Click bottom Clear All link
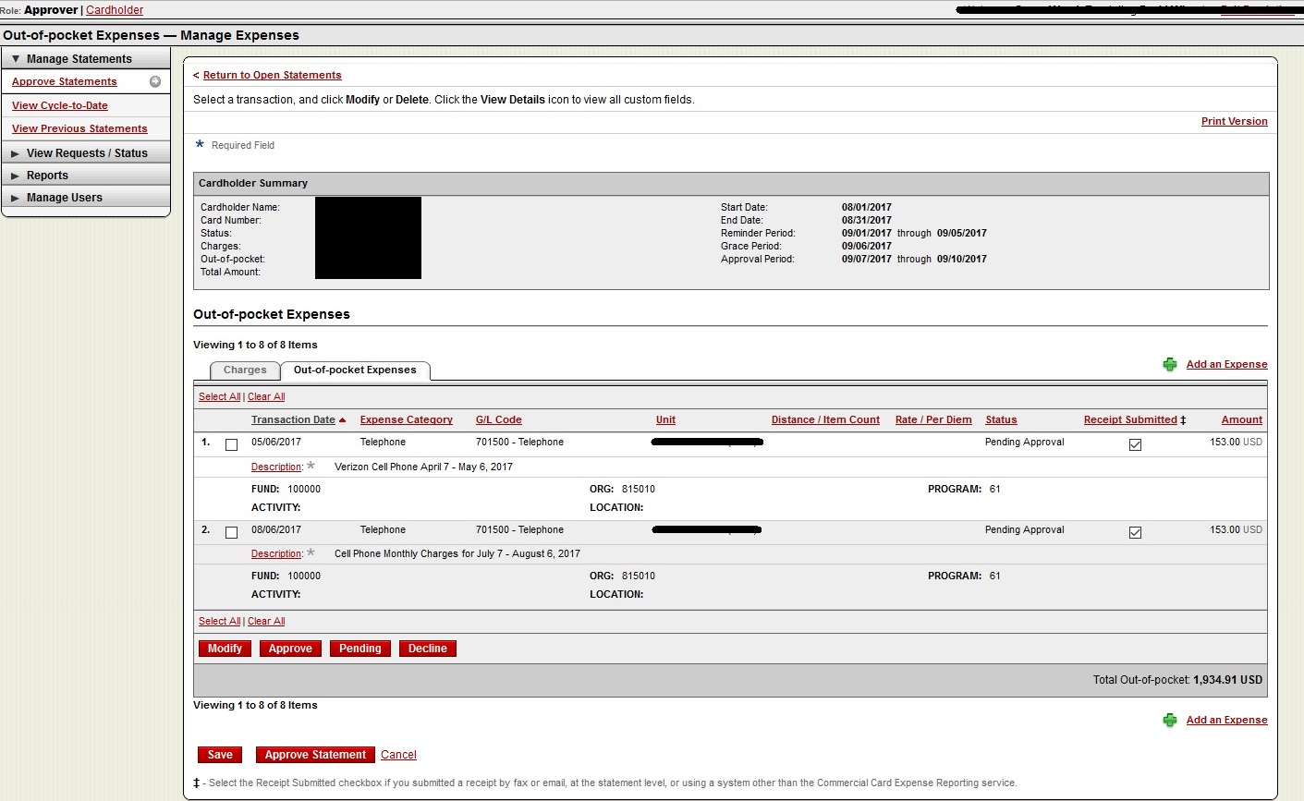This screenshot has height=801, width=1304. click(x=266, y=621)
